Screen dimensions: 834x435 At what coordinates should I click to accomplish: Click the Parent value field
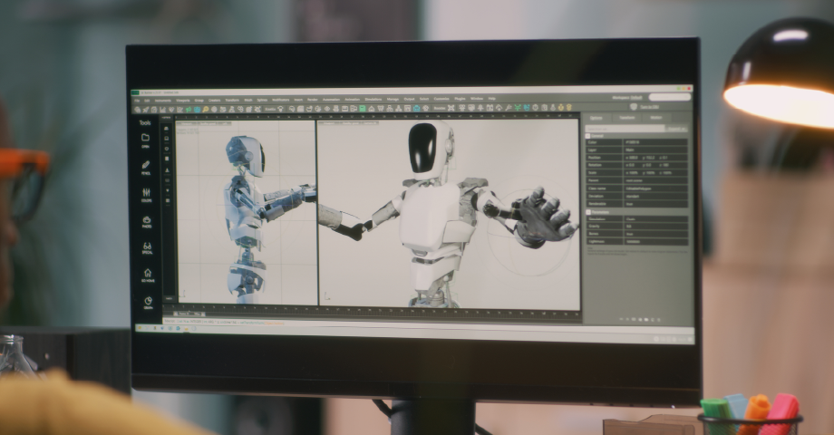pyautogui.click(x=655, y=180)
